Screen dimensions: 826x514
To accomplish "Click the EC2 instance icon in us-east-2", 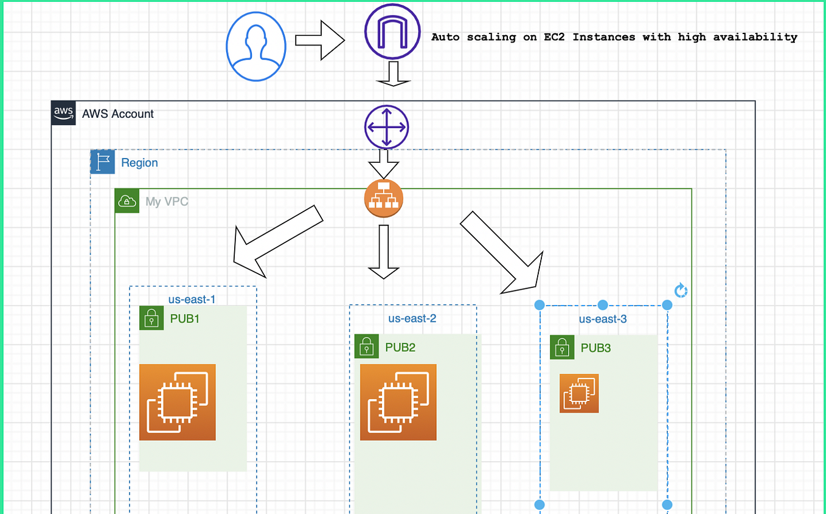I will (398, 403).
